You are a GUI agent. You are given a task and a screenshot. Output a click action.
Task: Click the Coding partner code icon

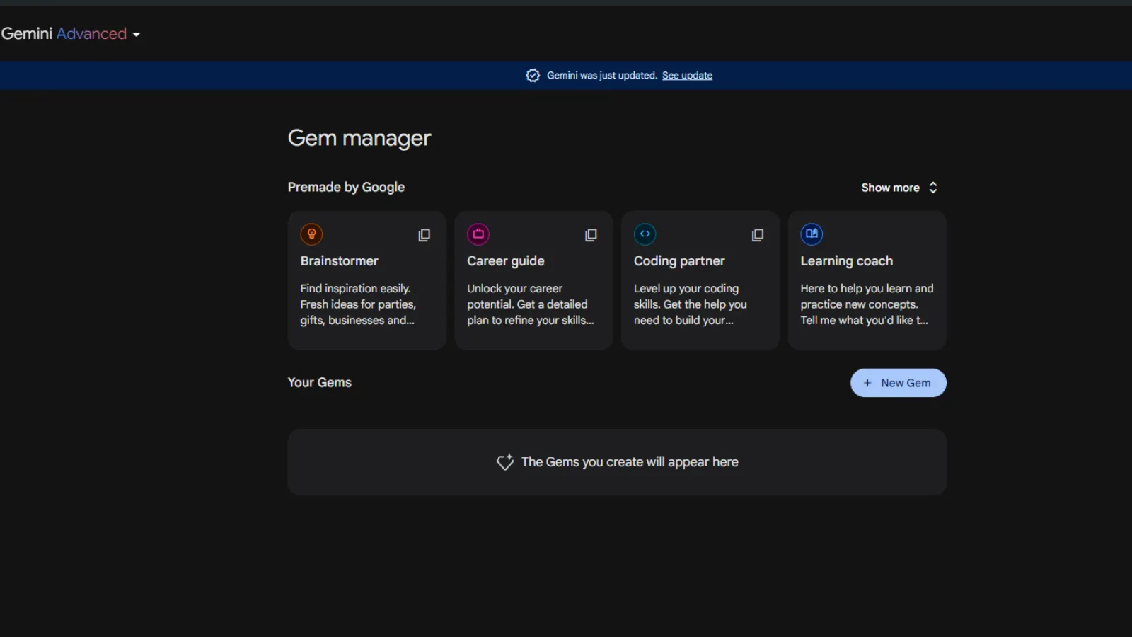(x=645, y=234)
